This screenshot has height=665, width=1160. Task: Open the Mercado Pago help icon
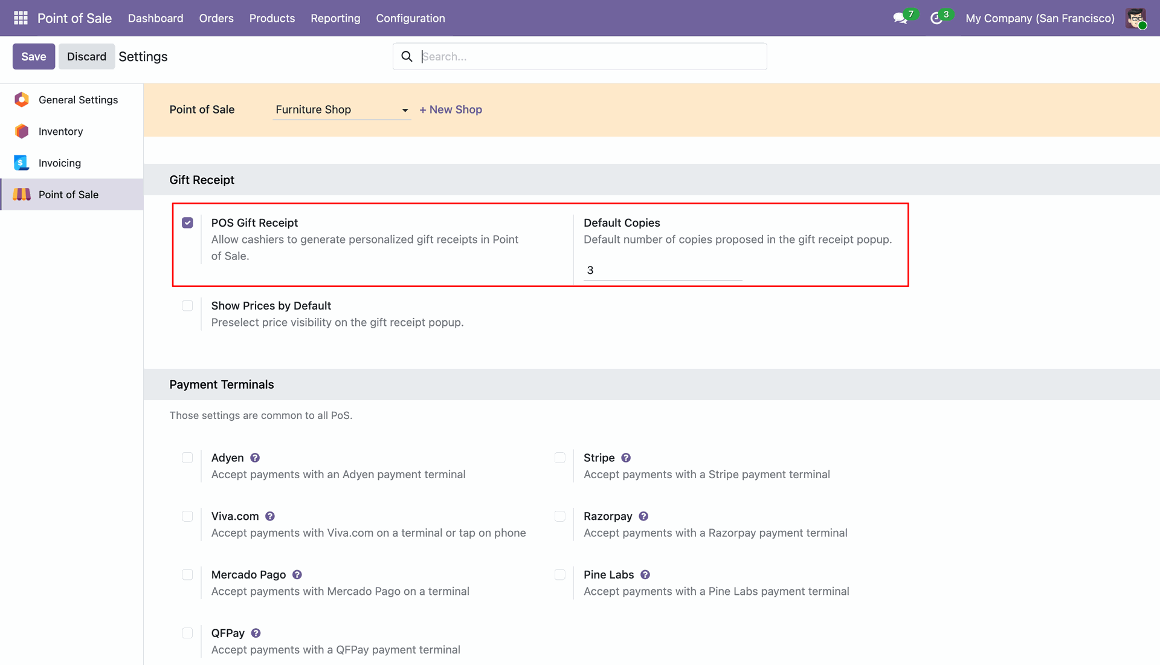297,574
